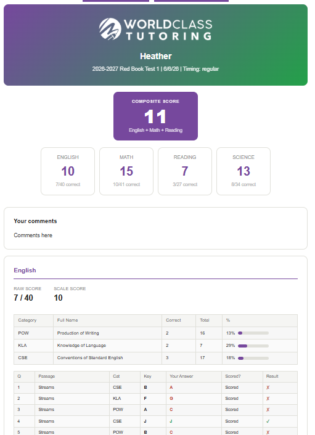
Task: Click the '10/41 correct' text in the Math card
Action: pos(126,184)
